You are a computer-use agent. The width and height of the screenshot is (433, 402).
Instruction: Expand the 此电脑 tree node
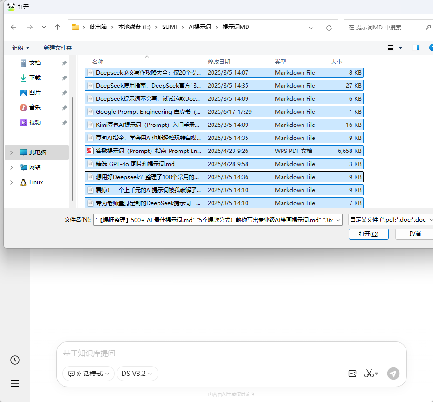pos(12,152)
